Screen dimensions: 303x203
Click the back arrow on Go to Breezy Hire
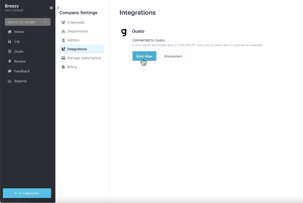16,193
